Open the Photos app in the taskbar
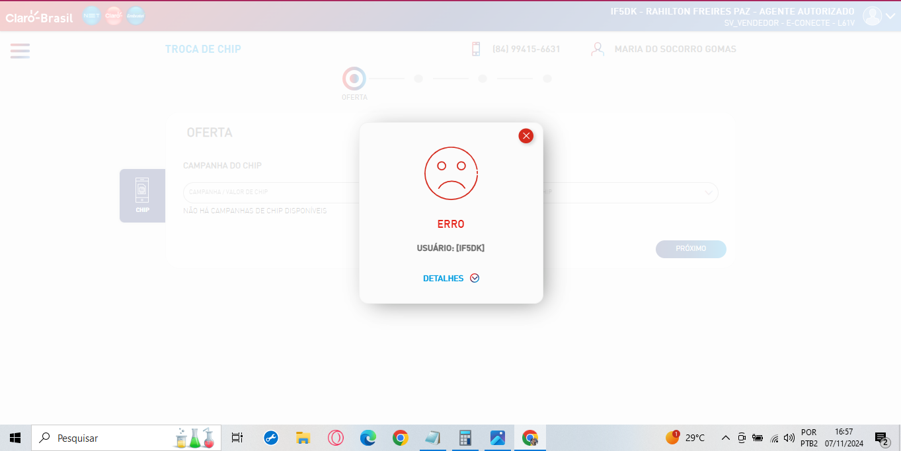This screenshot has width=901, height=451. point(498,438)
